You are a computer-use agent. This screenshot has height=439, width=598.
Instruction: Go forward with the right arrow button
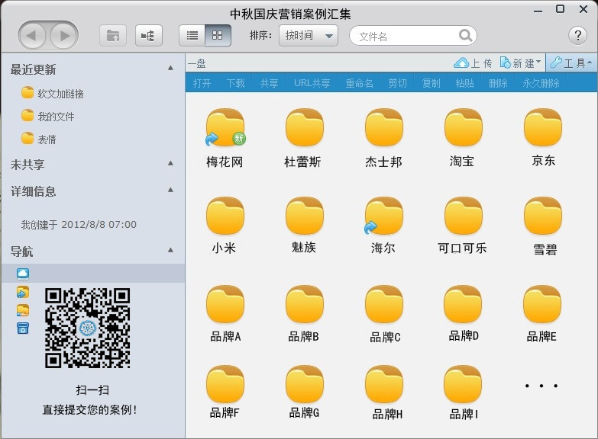[63, 35]
